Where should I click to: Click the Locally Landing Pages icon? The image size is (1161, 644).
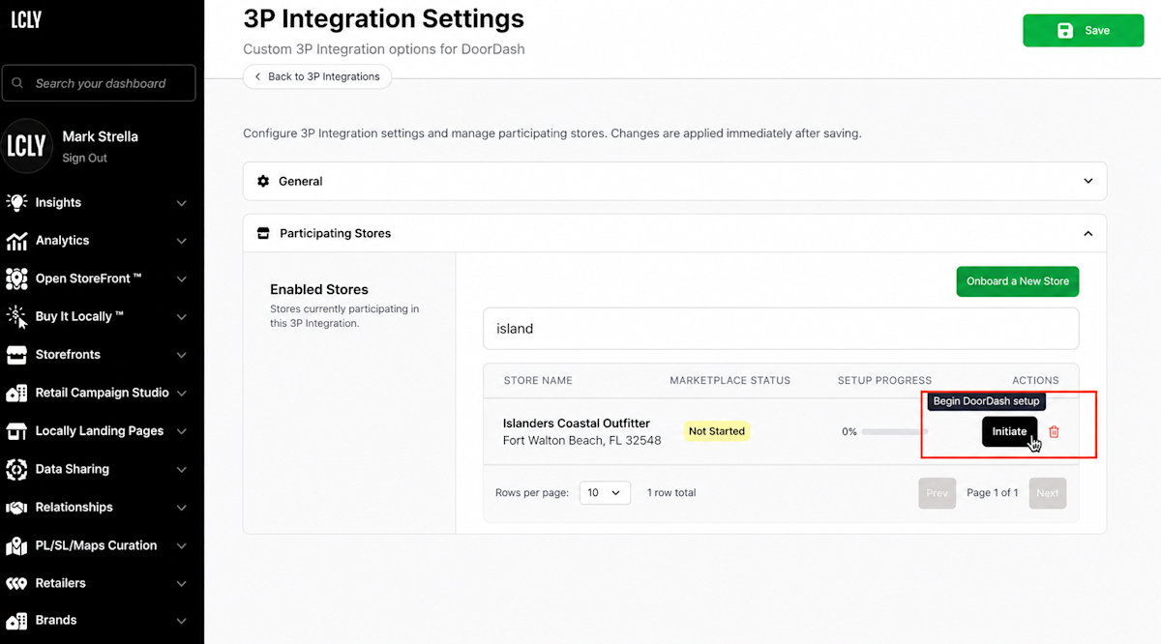[x=16, y=431]
